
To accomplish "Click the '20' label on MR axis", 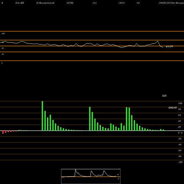I will click(x=180, y=127).
